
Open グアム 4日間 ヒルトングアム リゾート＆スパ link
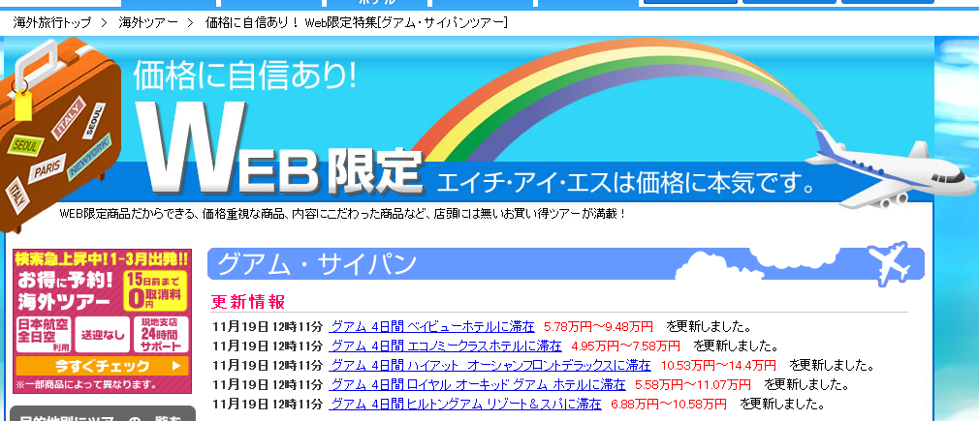(465, 404)
